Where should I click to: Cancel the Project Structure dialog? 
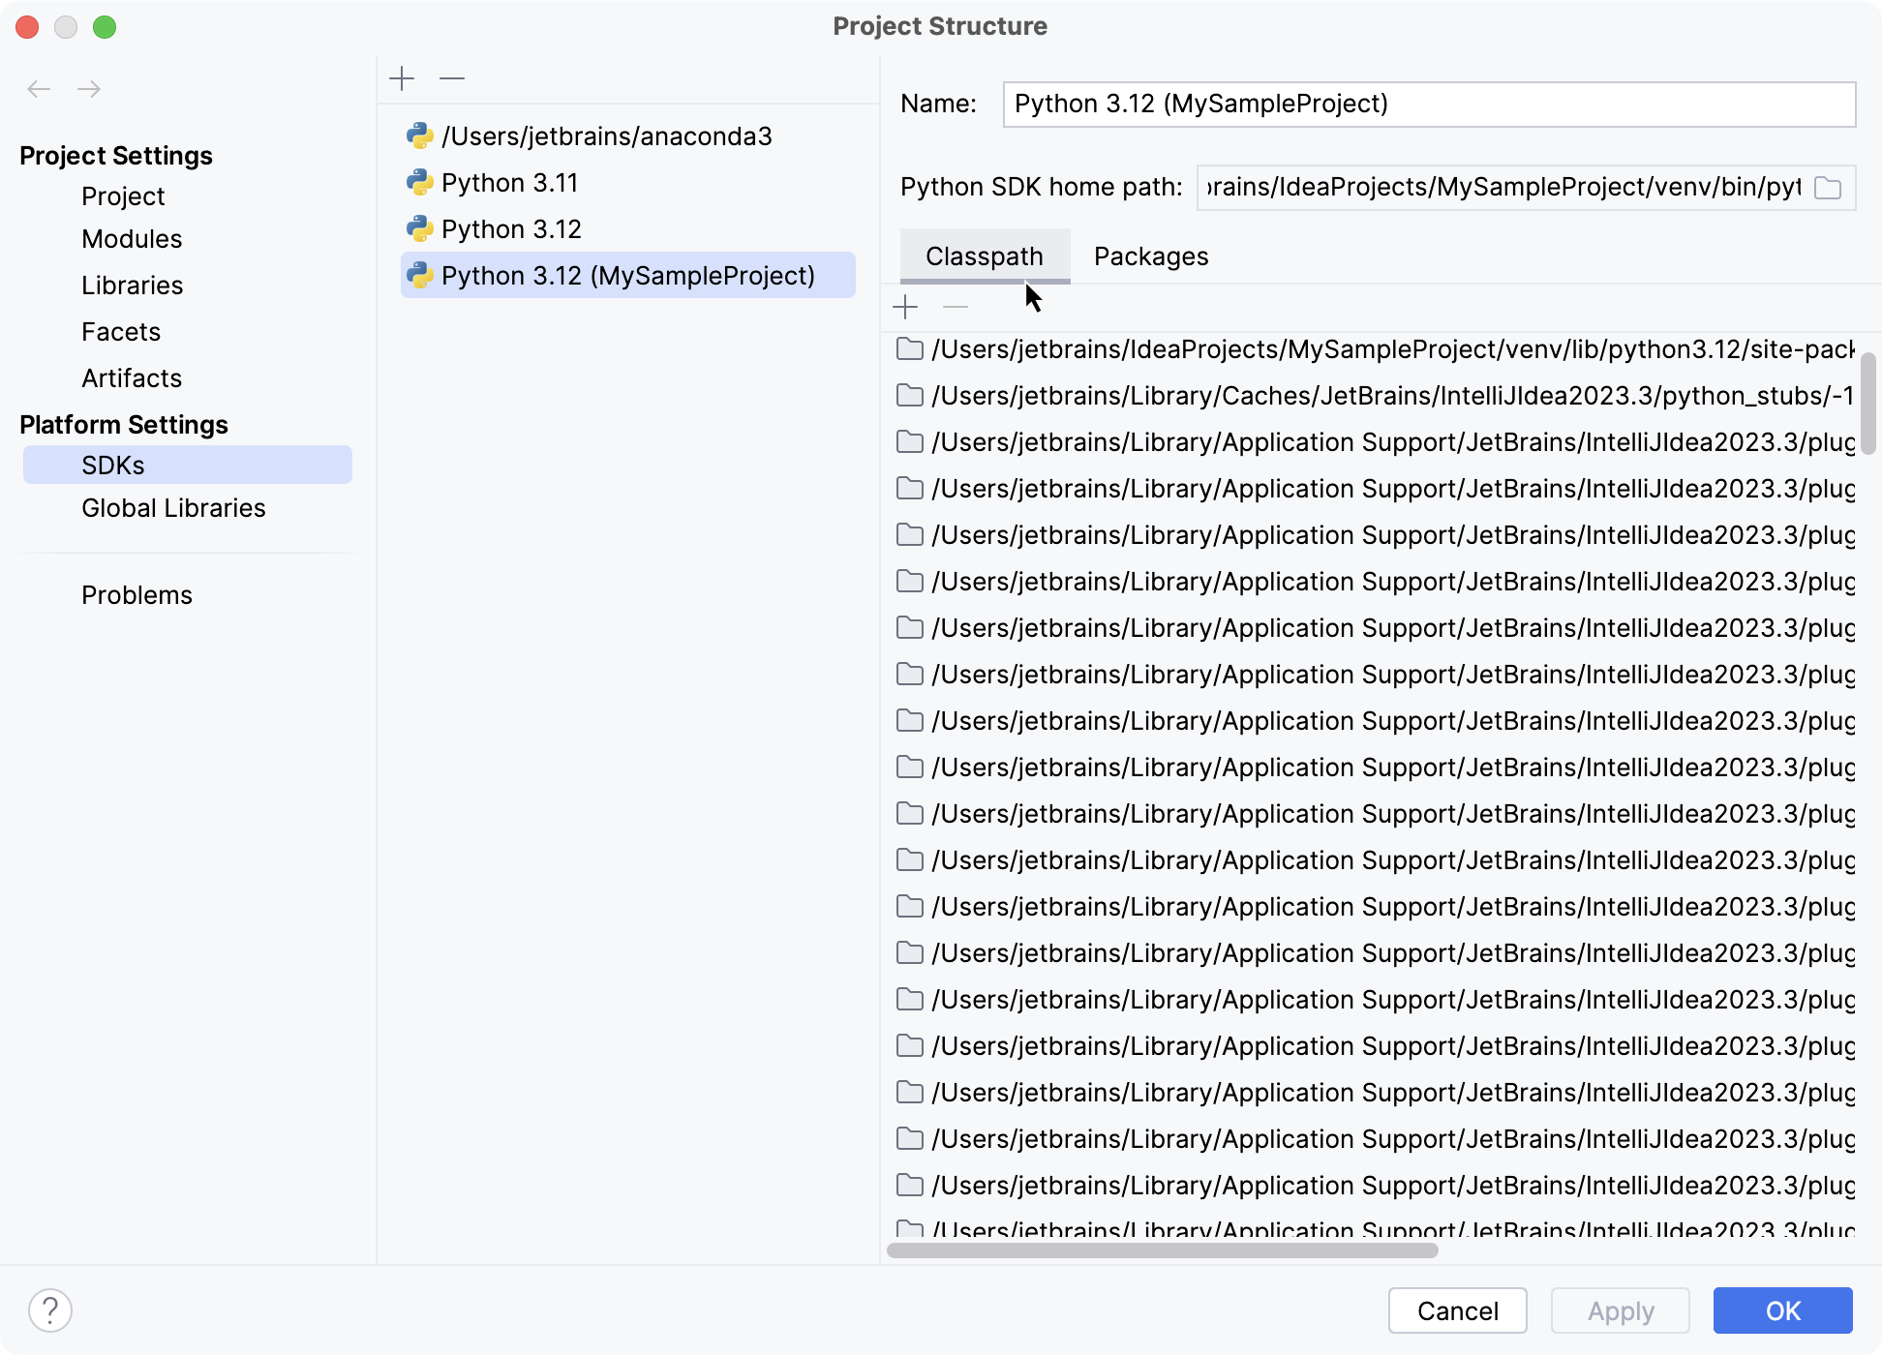coord(1457,1310)
